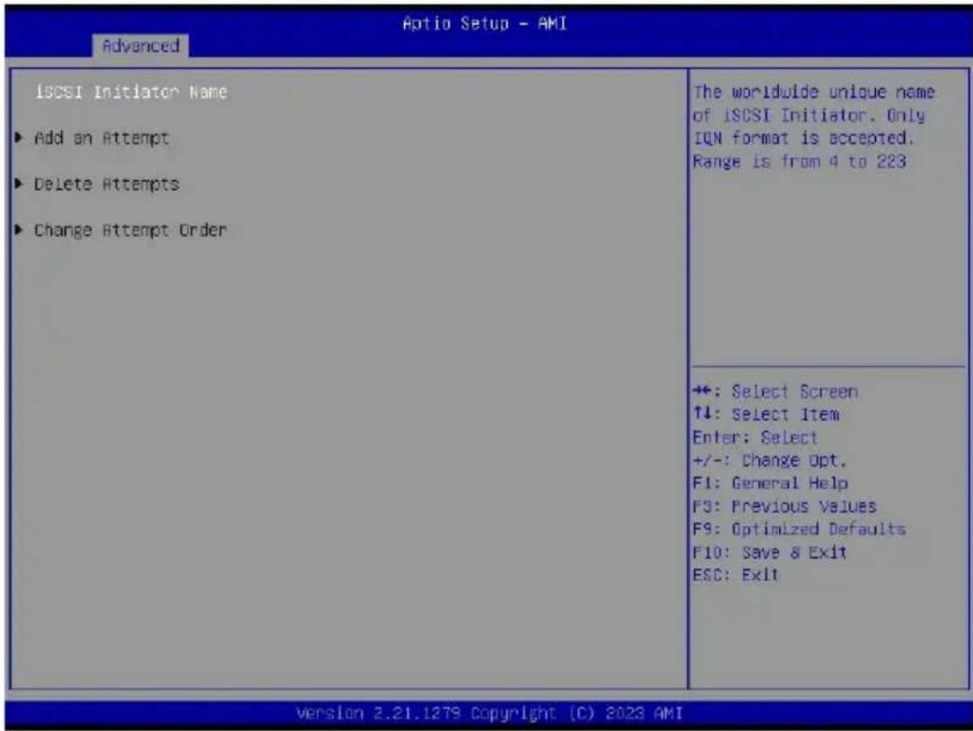Image resolution: width=973 pixels, height=731 pixels.
Task: Open the Delete Attempts submenu
Action: 106,184
